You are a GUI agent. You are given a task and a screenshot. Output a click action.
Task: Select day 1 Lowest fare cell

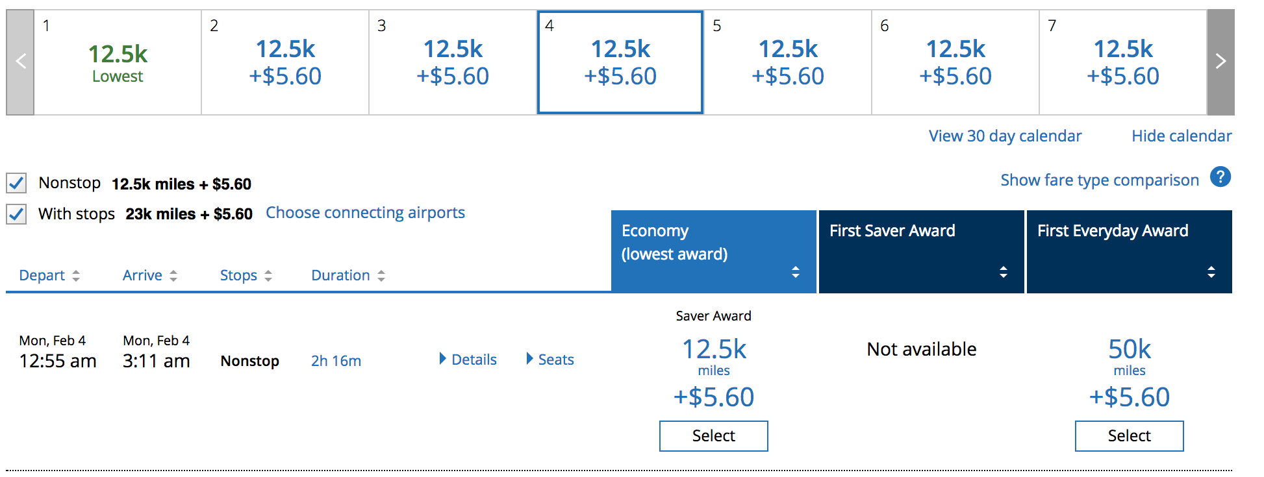coord(118,62)
